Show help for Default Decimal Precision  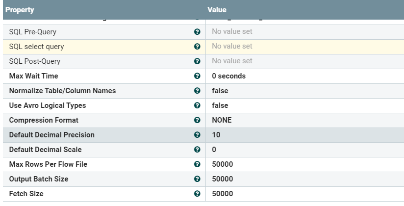(197, 134)
